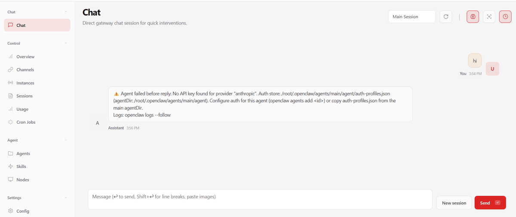Image resolution: width=516 pixels, height=217 pixels.
Task: Collapse the Settings sidebar section
Action: (x=65, y=198)
